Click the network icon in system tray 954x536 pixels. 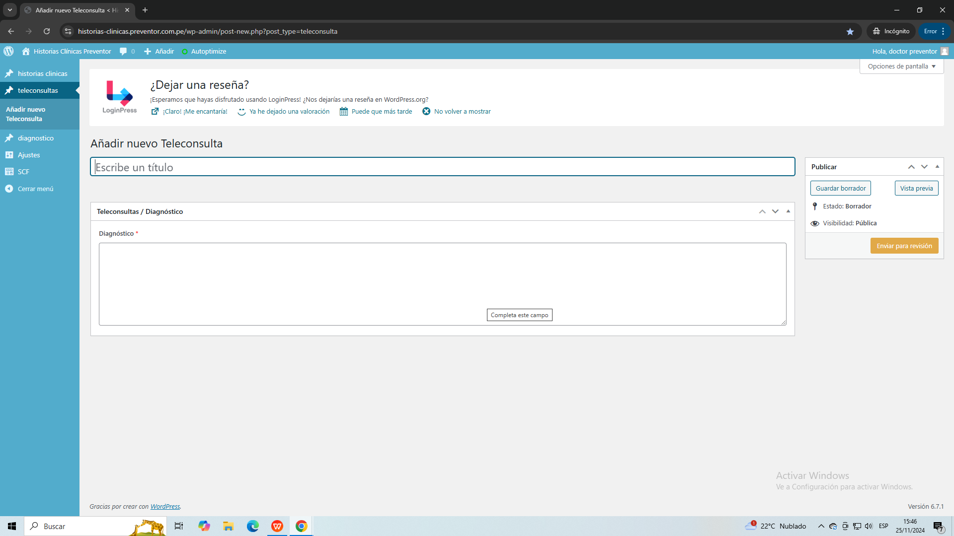[x=857, y=526]
